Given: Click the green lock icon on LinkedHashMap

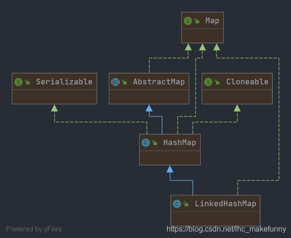Looking at the screenshot, I should [186, 204].
